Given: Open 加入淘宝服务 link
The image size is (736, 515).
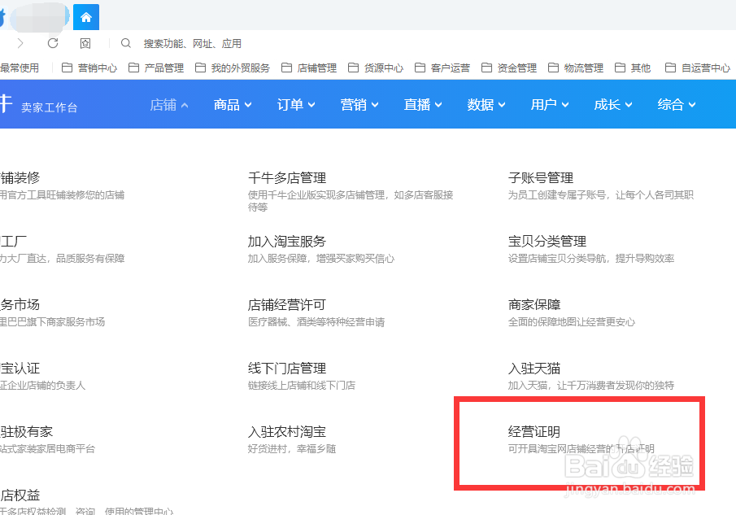Looking at the screenshot, I should coord(287,242).
